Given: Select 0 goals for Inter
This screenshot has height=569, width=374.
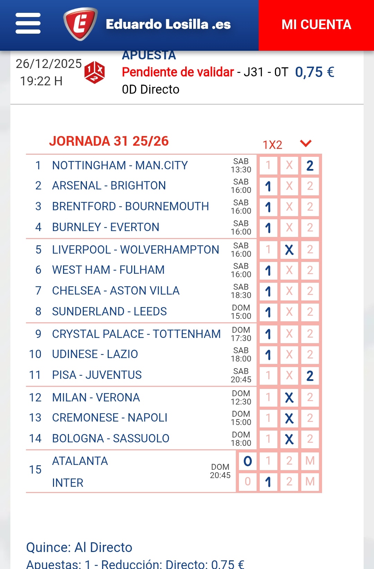Looking at the screenshot, I should [x=248, y=482].
